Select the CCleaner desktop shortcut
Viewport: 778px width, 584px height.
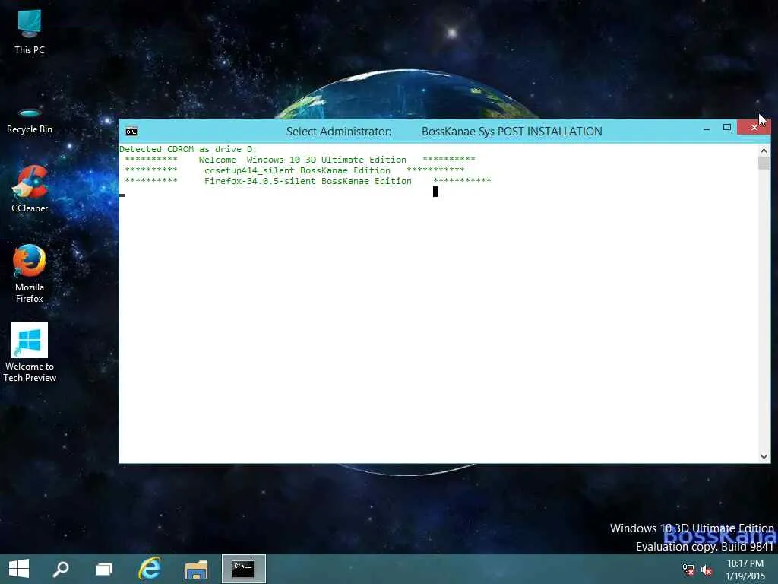pos(30,189)
